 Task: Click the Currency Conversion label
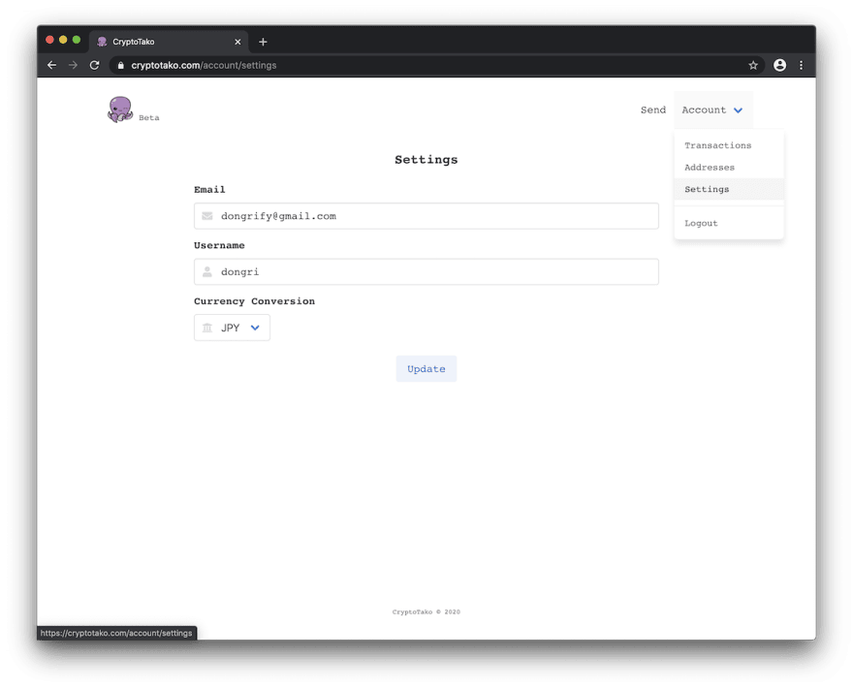[x=254, y=301]
